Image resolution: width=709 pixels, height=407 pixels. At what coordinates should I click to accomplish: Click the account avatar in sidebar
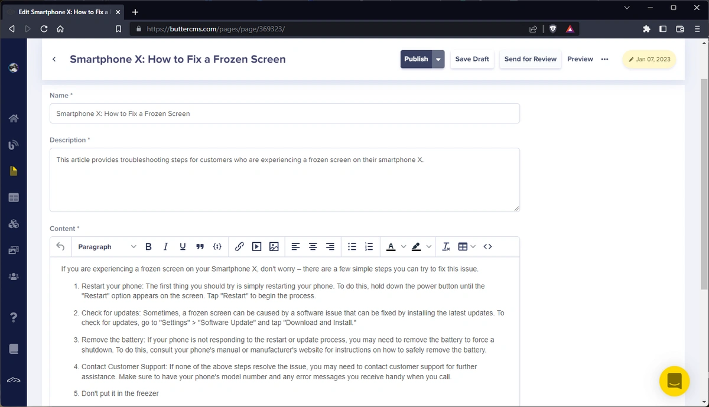pos(14,68)
